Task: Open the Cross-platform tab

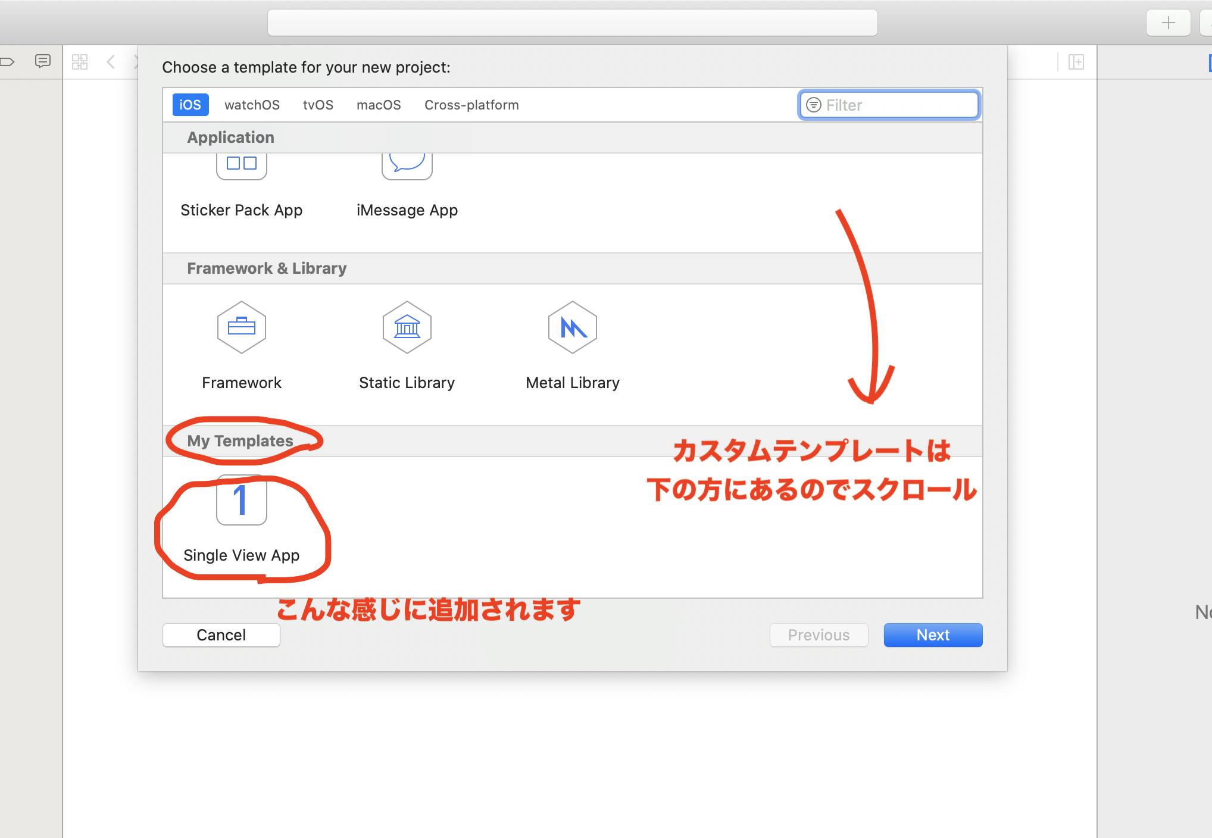Action: [x=471, y=105]
